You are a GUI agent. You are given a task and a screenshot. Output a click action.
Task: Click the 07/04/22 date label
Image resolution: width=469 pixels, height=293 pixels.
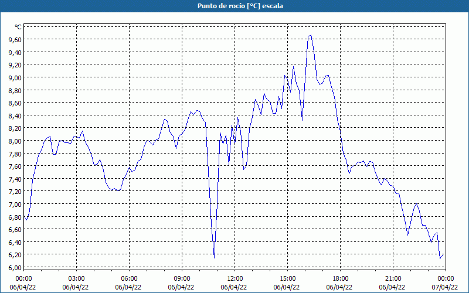click(x=445, y=287)
